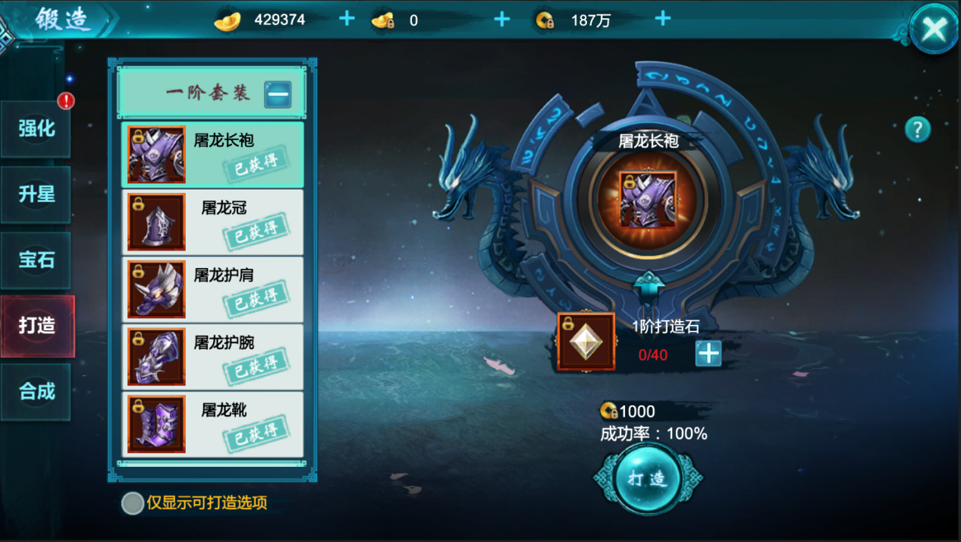This screenshot has width=961, height=542.
Task: Go to the 宝石 tab
Action: tap(36, 260)
